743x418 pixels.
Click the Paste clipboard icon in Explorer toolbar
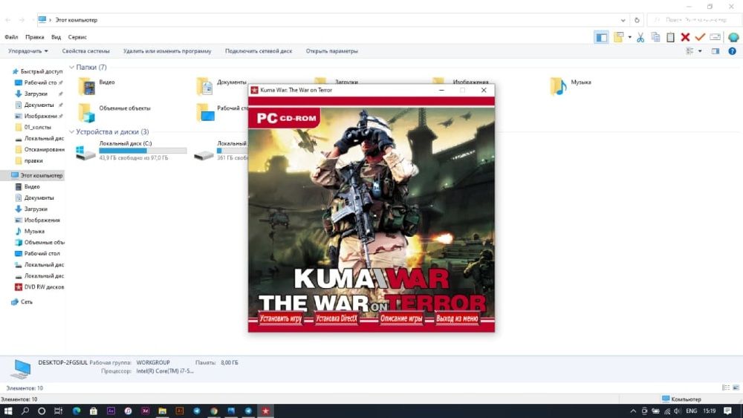670,37
